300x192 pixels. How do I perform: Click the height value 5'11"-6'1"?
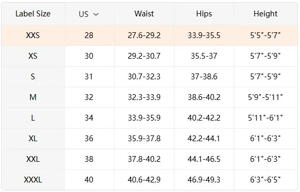coord(266,118)
